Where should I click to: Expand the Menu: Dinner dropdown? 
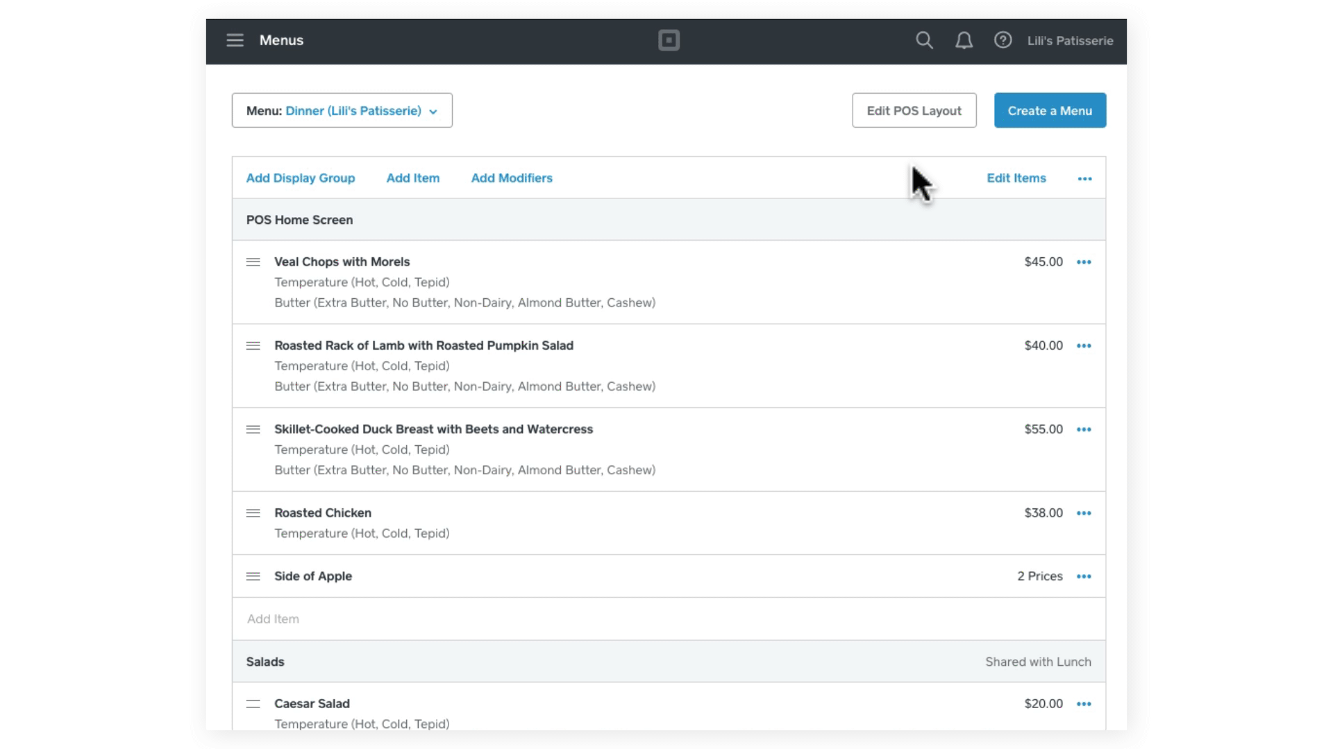coord(342,111)
